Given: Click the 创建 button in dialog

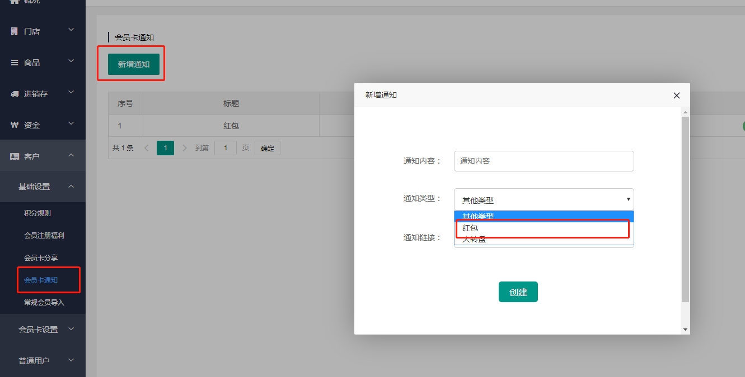Looking at the screenshot, I should coord(518,292).
